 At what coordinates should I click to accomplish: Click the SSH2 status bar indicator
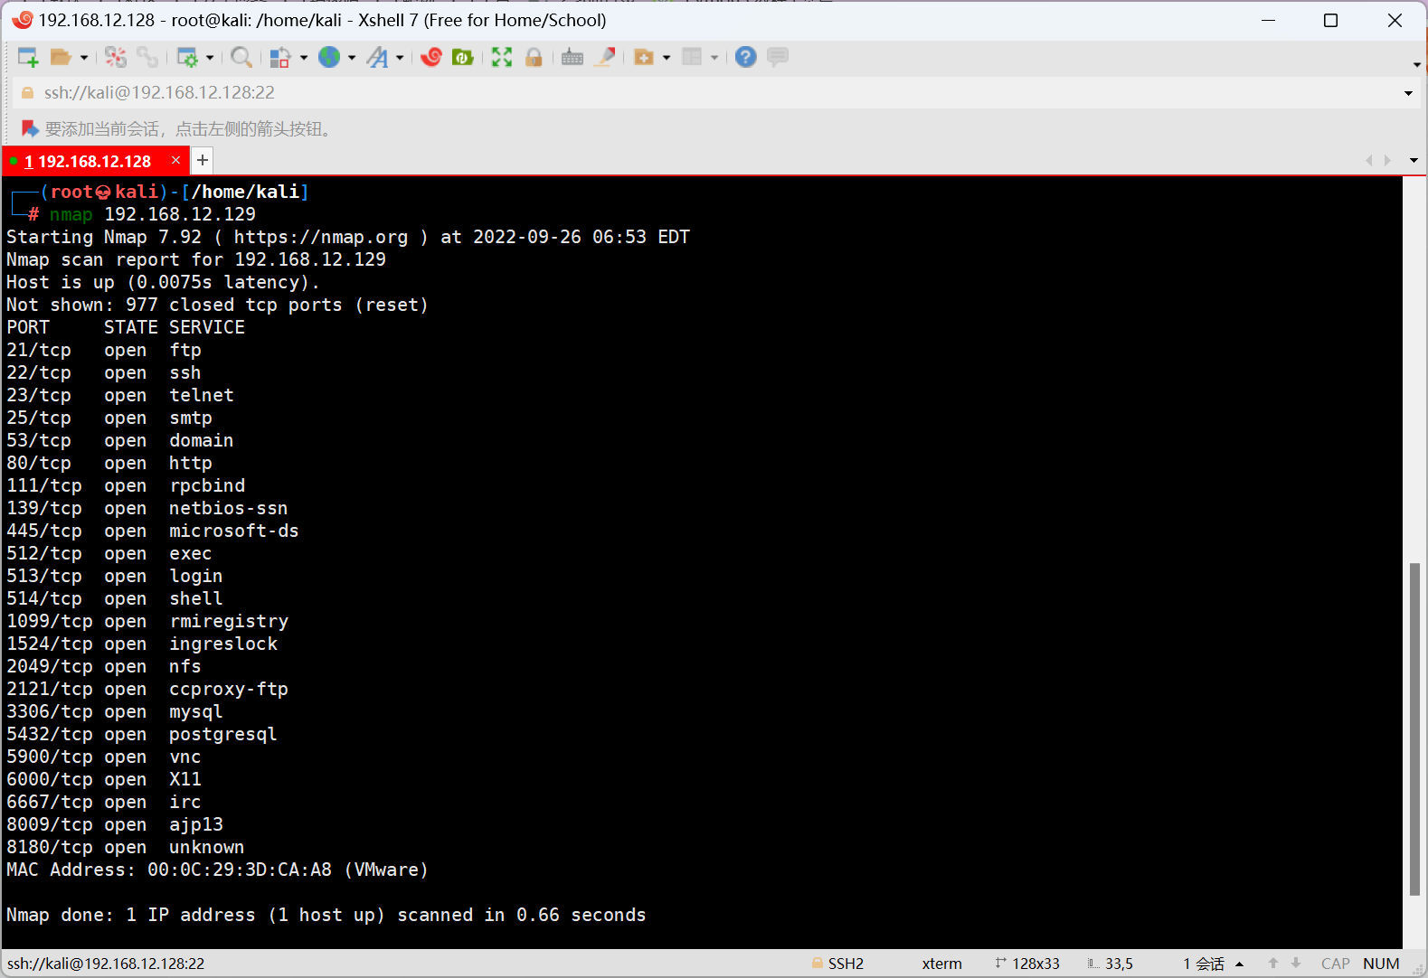837,964
